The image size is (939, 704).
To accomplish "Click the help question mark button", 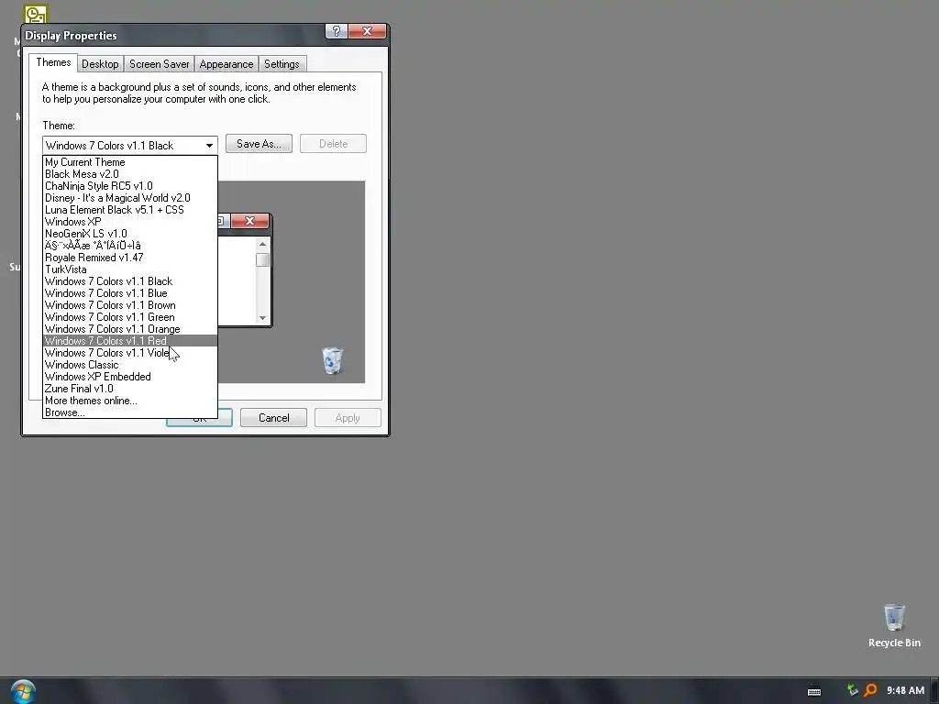I will tap(336, 31).
